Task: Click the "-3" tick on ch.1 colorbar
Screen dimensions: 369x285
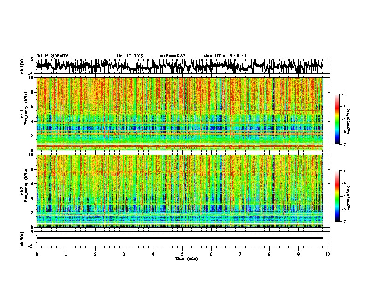Action: coord(343,94)
